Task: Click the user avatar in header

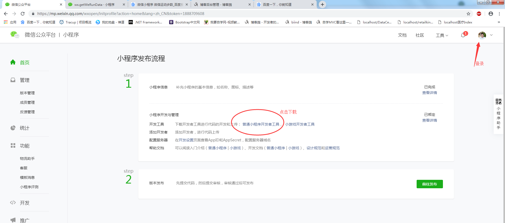Action: [482, 35]
